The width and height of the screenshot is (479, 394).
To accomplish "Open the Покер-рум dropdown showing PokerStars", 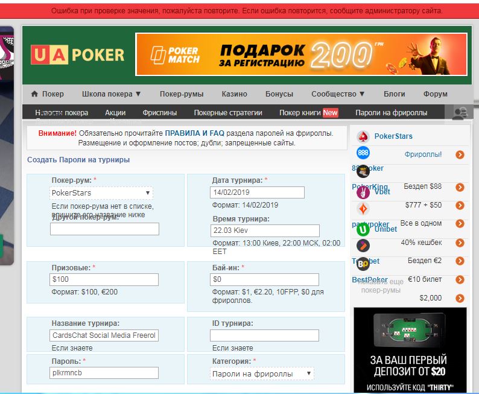I will [x=101, y=192].
